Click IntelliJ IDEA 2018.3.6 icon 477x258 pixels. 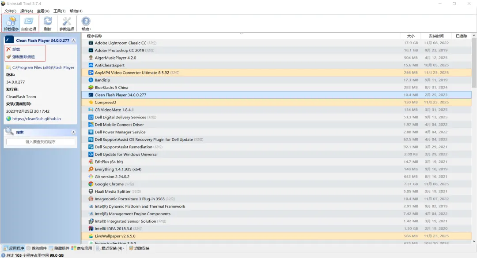click(91, 229)
